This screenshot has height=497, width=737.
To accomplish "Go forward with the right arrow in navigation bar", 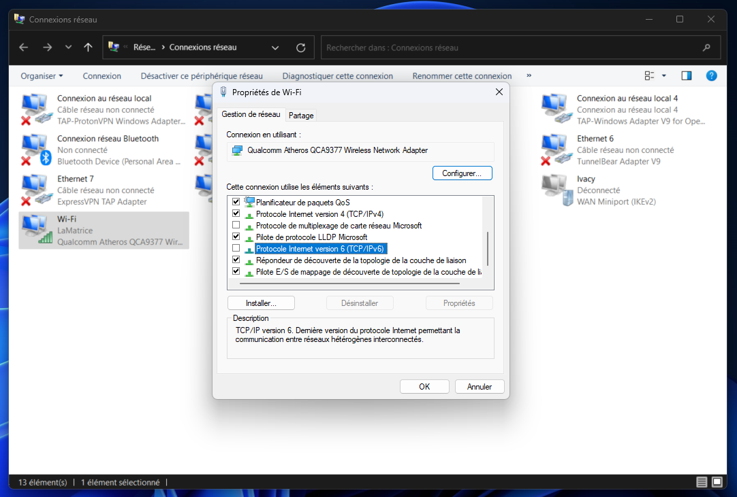I will [47, 48].
